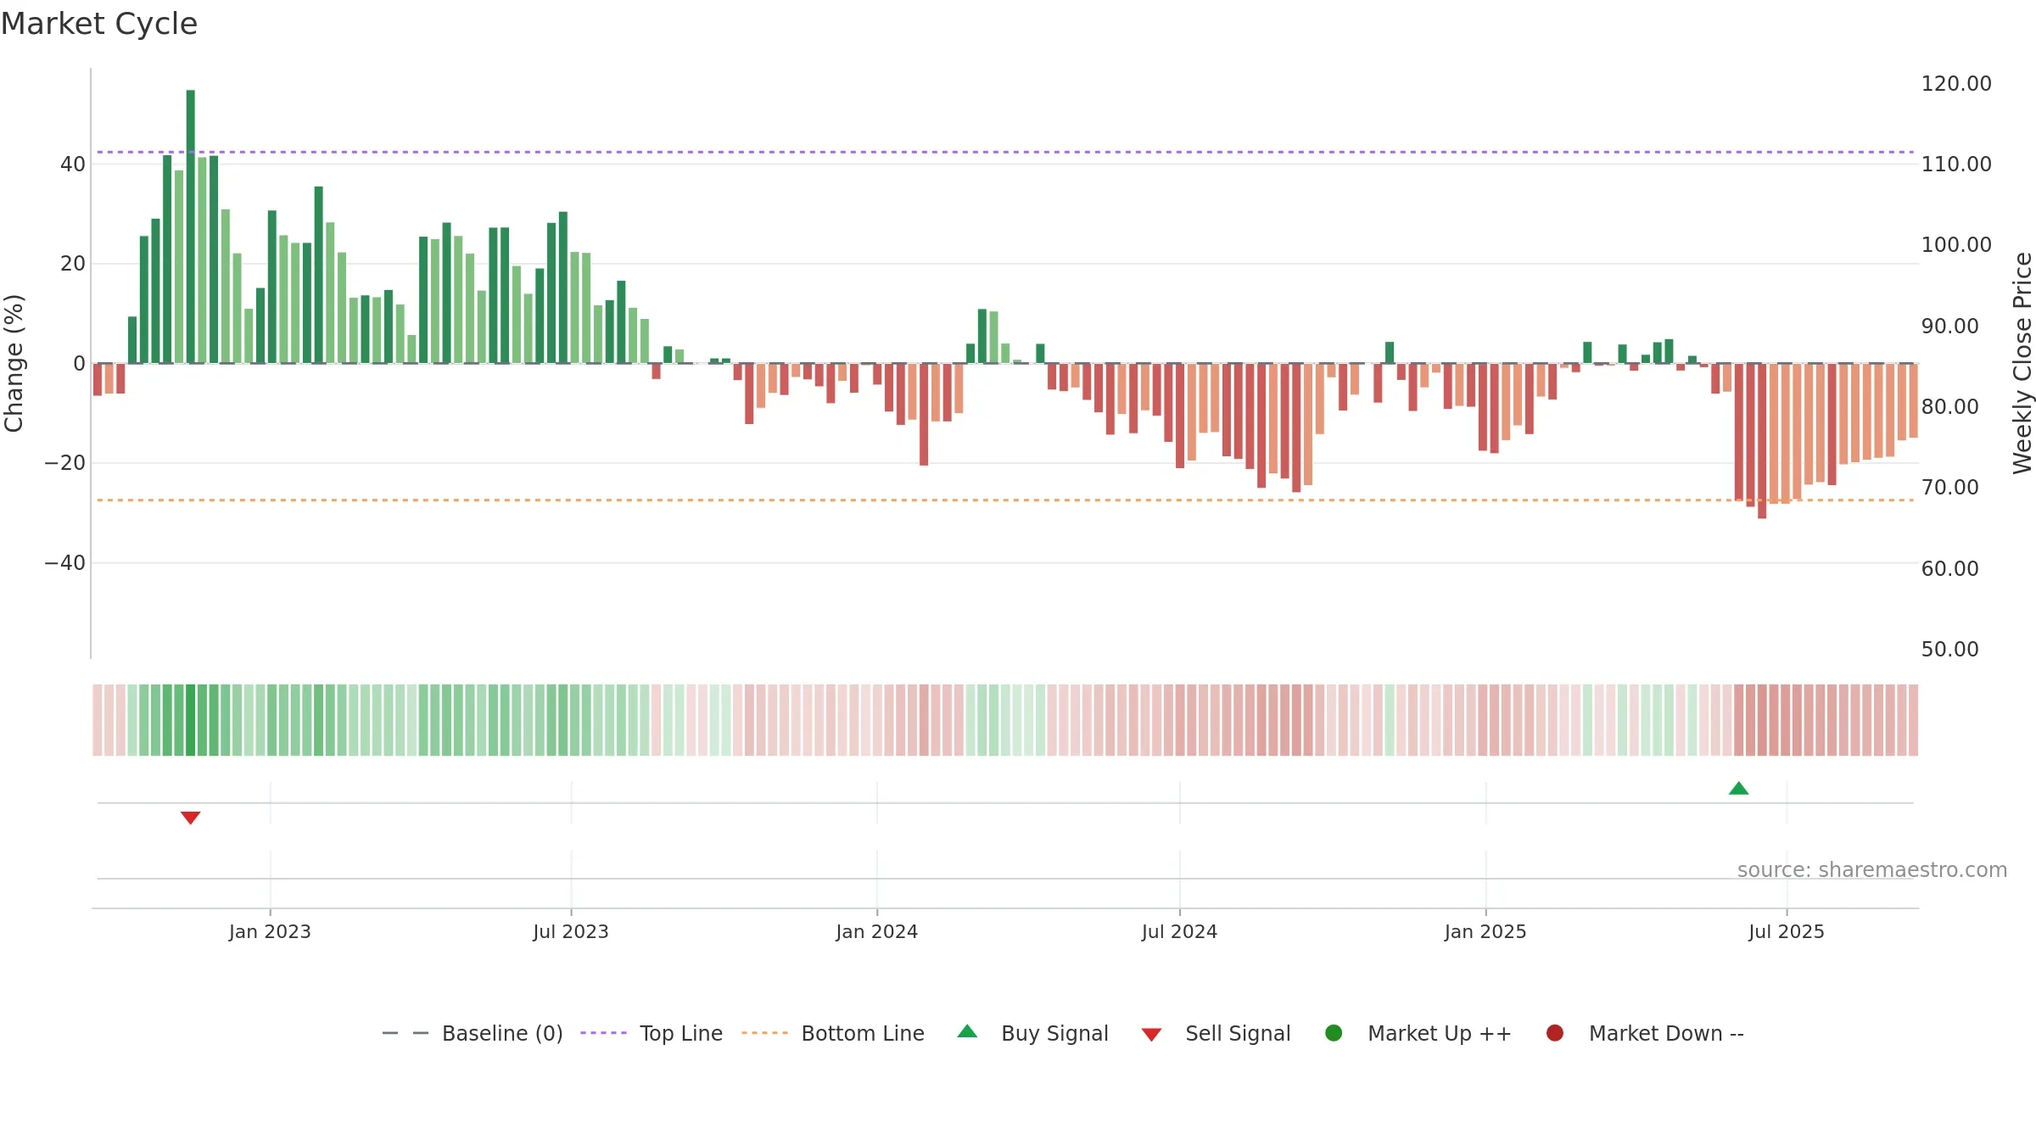Click the Sell Signal legend triangle icon
The width and height of the screenshot is (2036, 1145).
pos(1151,1035)
